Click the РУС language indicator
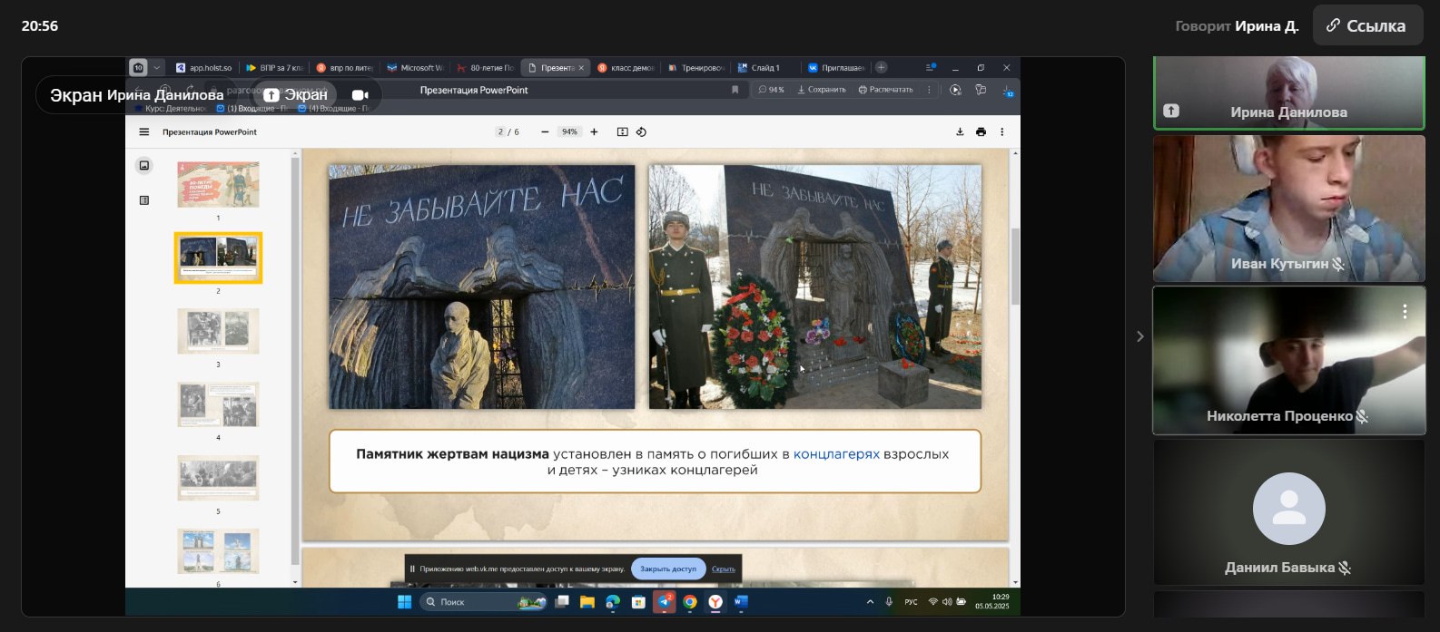 pos(911,602)
